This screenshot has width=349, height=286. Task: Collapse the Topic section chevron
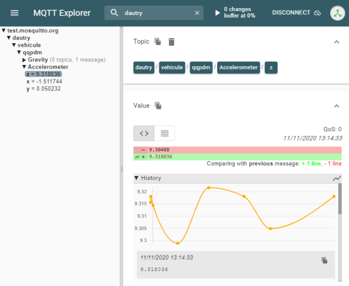click(337, 42)
